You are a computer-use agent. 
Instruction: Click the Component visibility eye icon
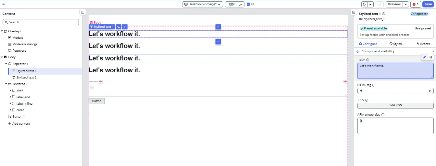(x=358, y=52)
